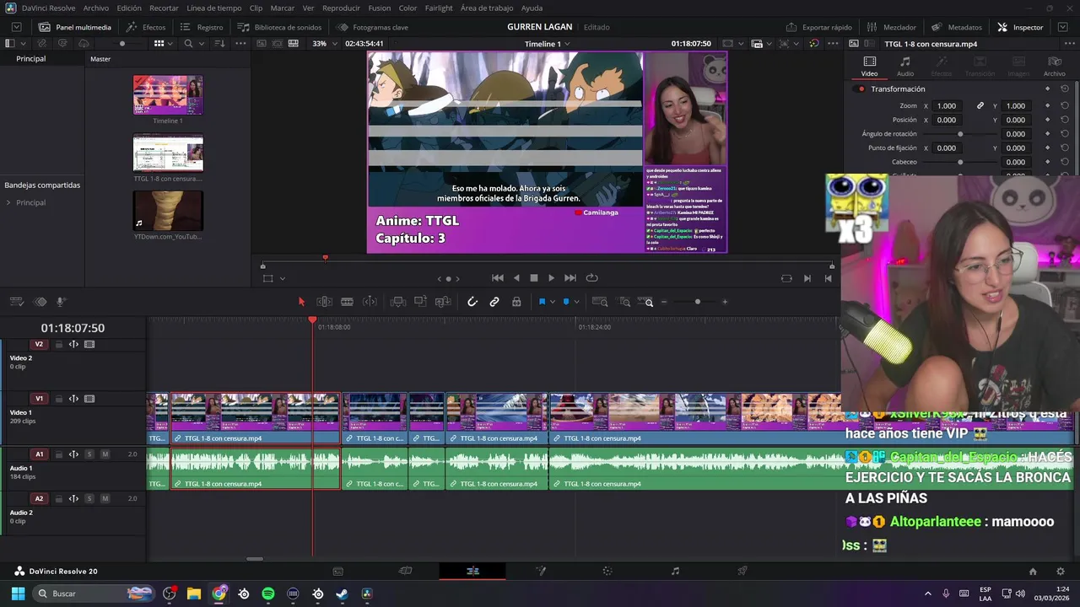
Task: Open the Color page icon
Action: coord(607,571)
